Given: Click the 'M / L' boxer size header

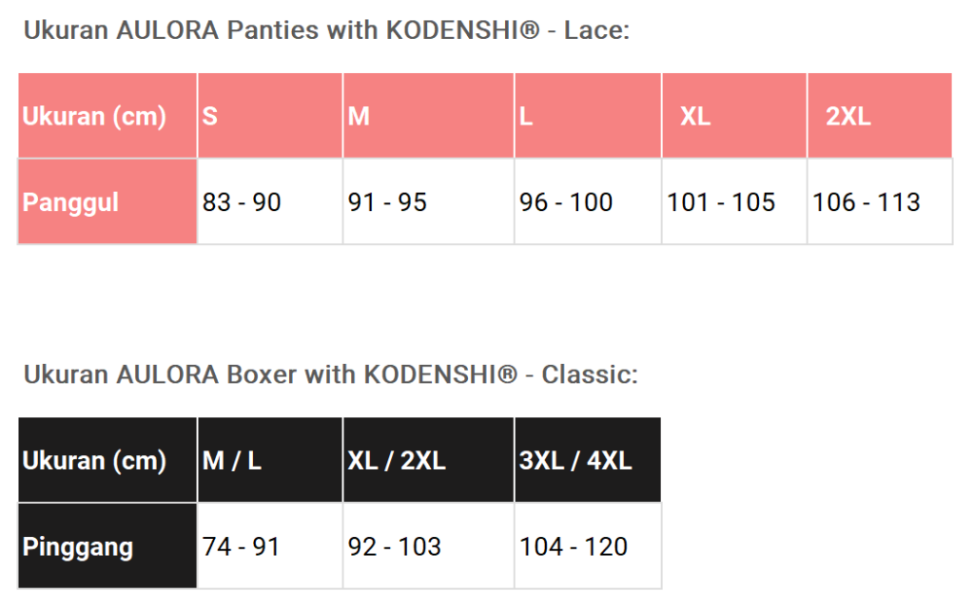Looking at the screenshot, I should coord(270,461).
